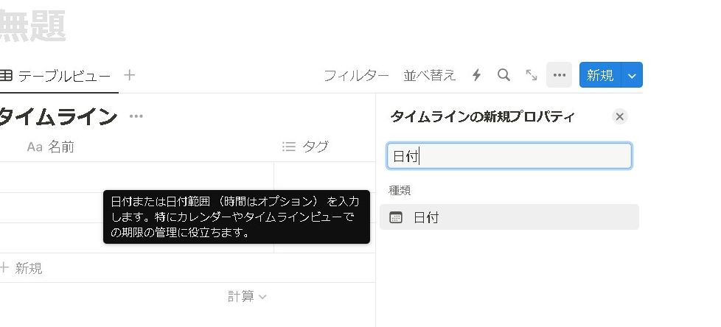
Task: Open the フィルター option
Action: click(x=356, y=75)
